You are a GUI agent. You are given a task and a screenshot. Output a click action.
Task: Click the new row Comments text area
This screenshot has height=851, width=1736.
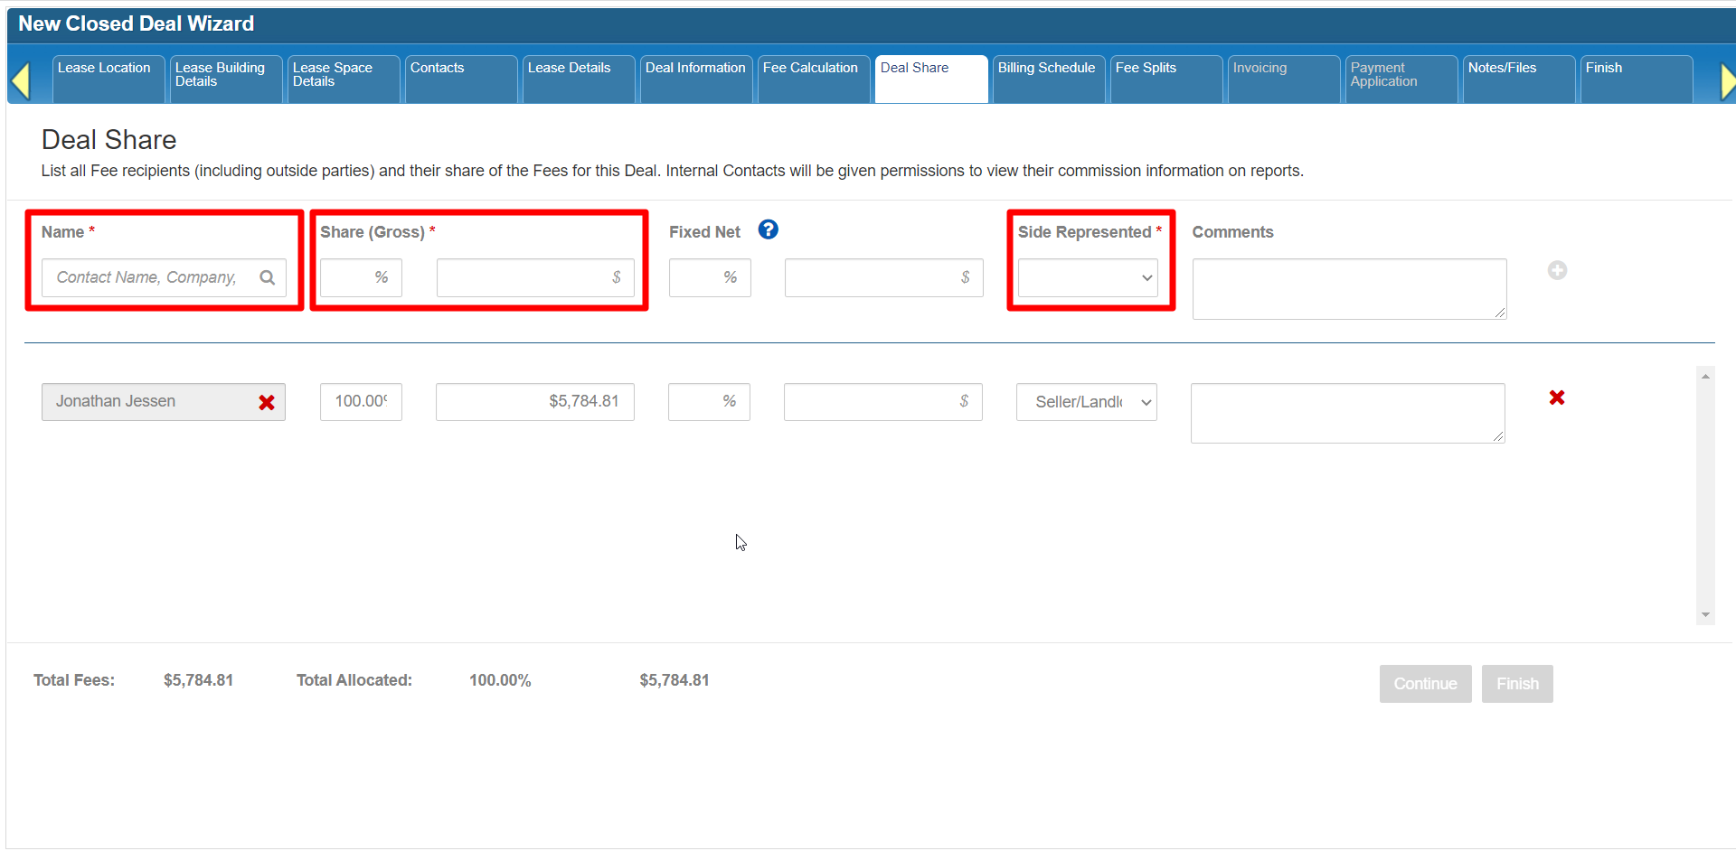[x=1348, y=289]
